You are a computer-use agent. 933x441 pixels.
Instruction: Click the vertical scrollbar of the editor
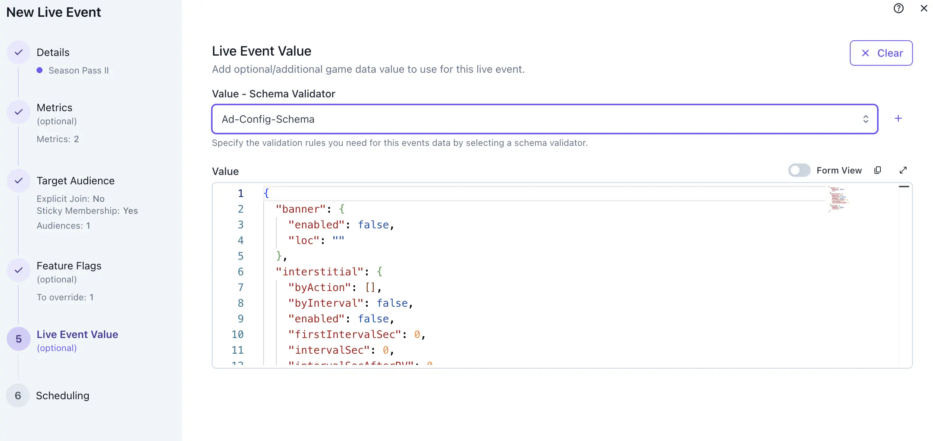point(904,186)
